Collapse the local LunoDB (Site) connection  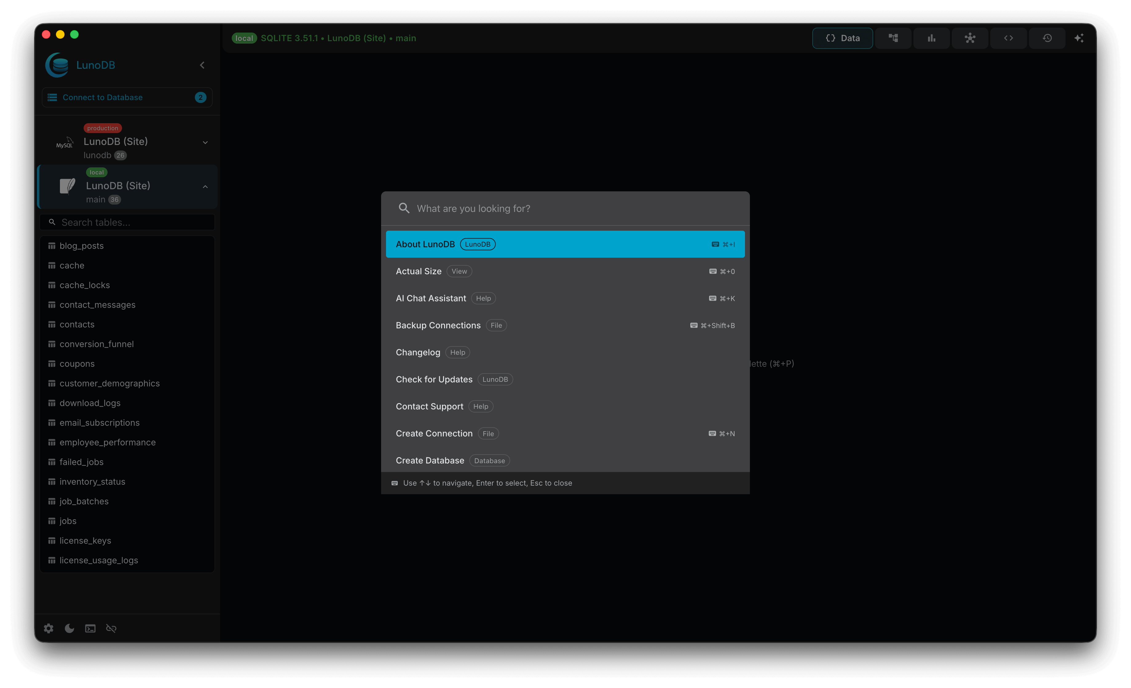[x=205, y=187]
